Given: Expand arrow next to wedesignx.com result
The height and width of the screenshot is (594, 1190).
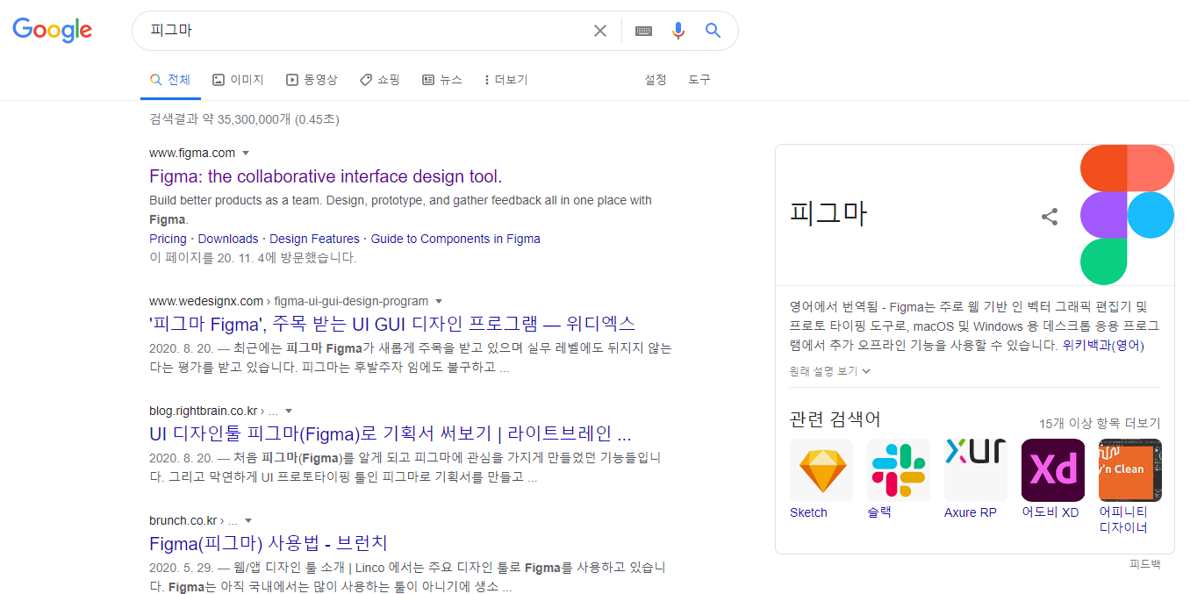Looking at the screenshot, I should click(x=439, y=301).
